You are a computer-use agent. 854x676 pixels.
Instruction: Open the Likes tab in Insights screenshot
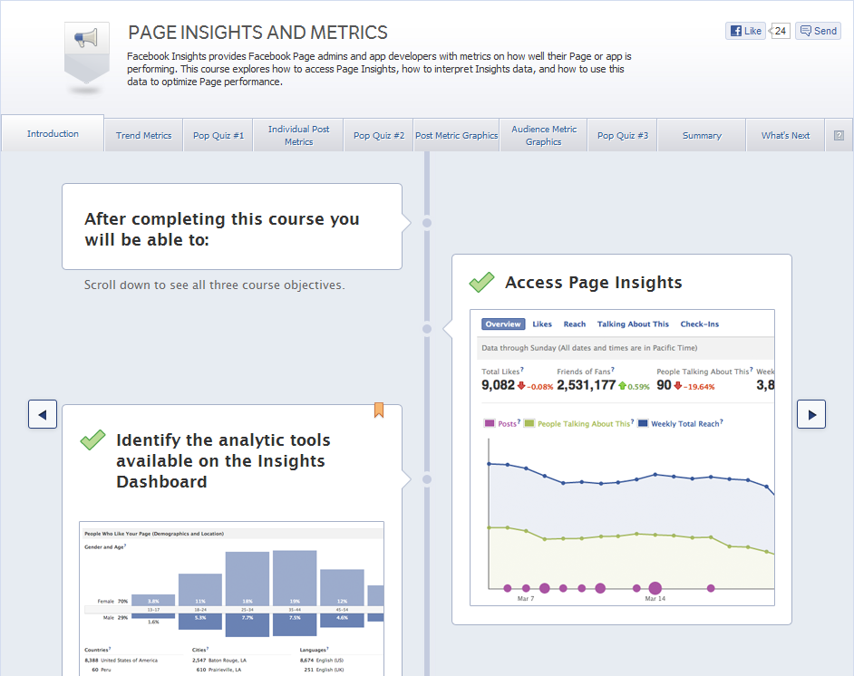pos(542,324)
